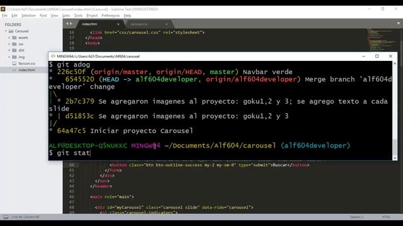This screenshot has width=403, height=226.
Task: Click the minimap in Sublime Text
Action: click(x=382, y=40)
